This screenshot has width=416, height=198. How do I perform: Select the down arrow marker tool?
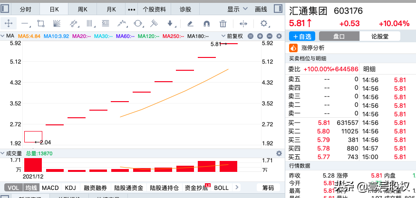pyautogui.click(x=170, y=24)
